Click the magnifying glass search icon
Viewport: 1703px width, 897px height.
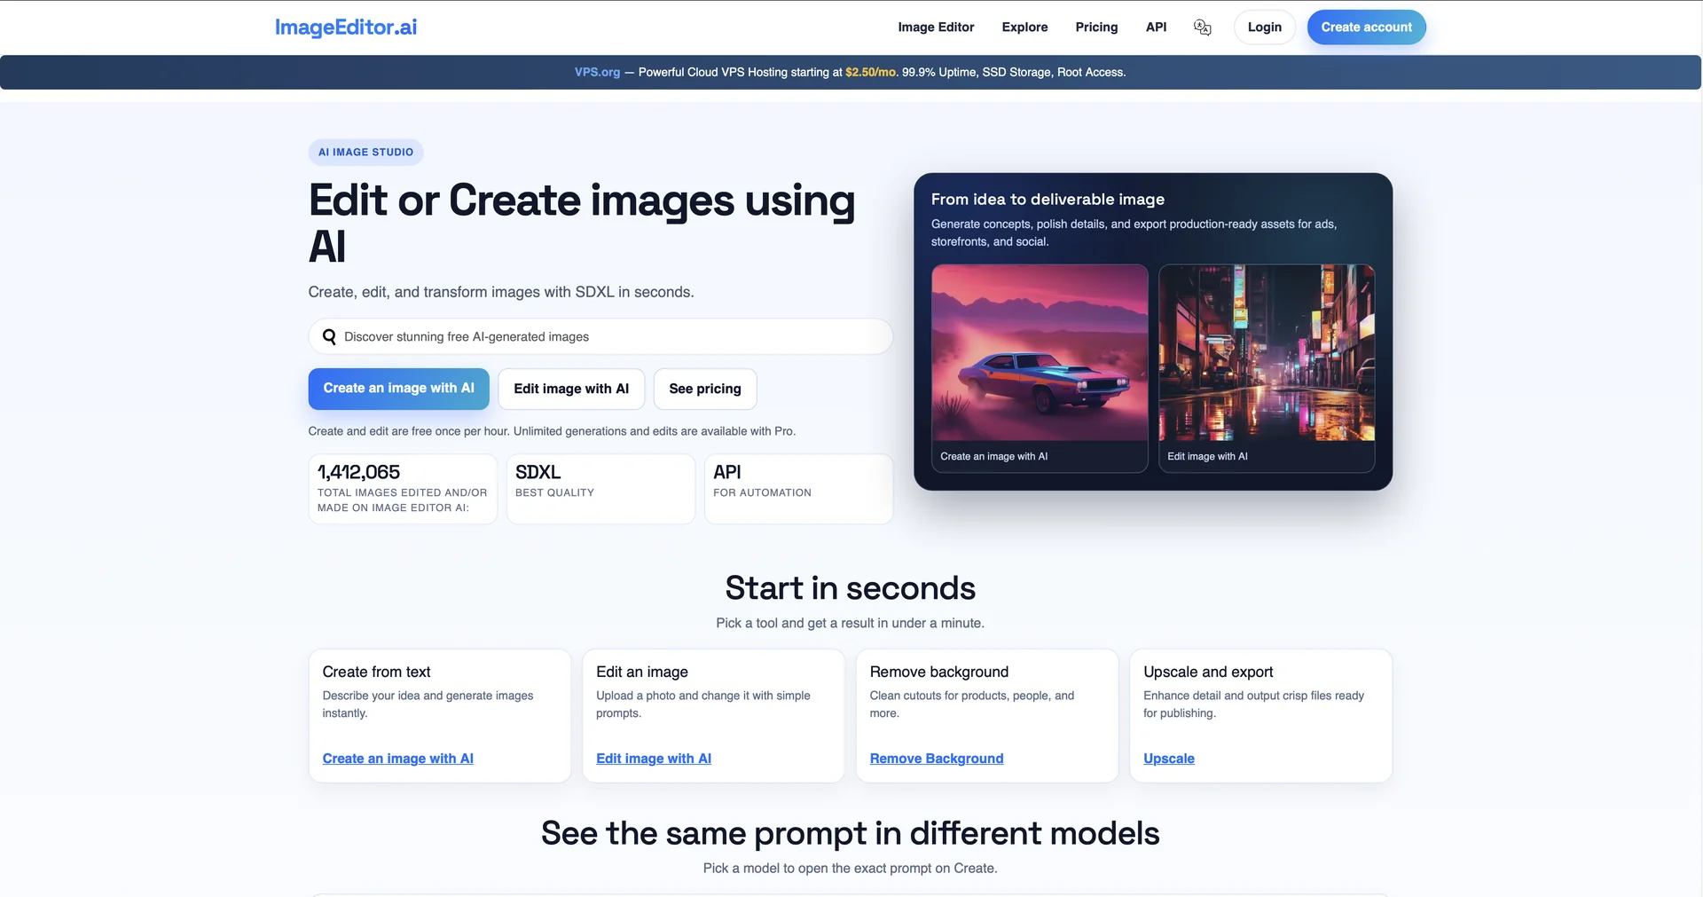329,337
